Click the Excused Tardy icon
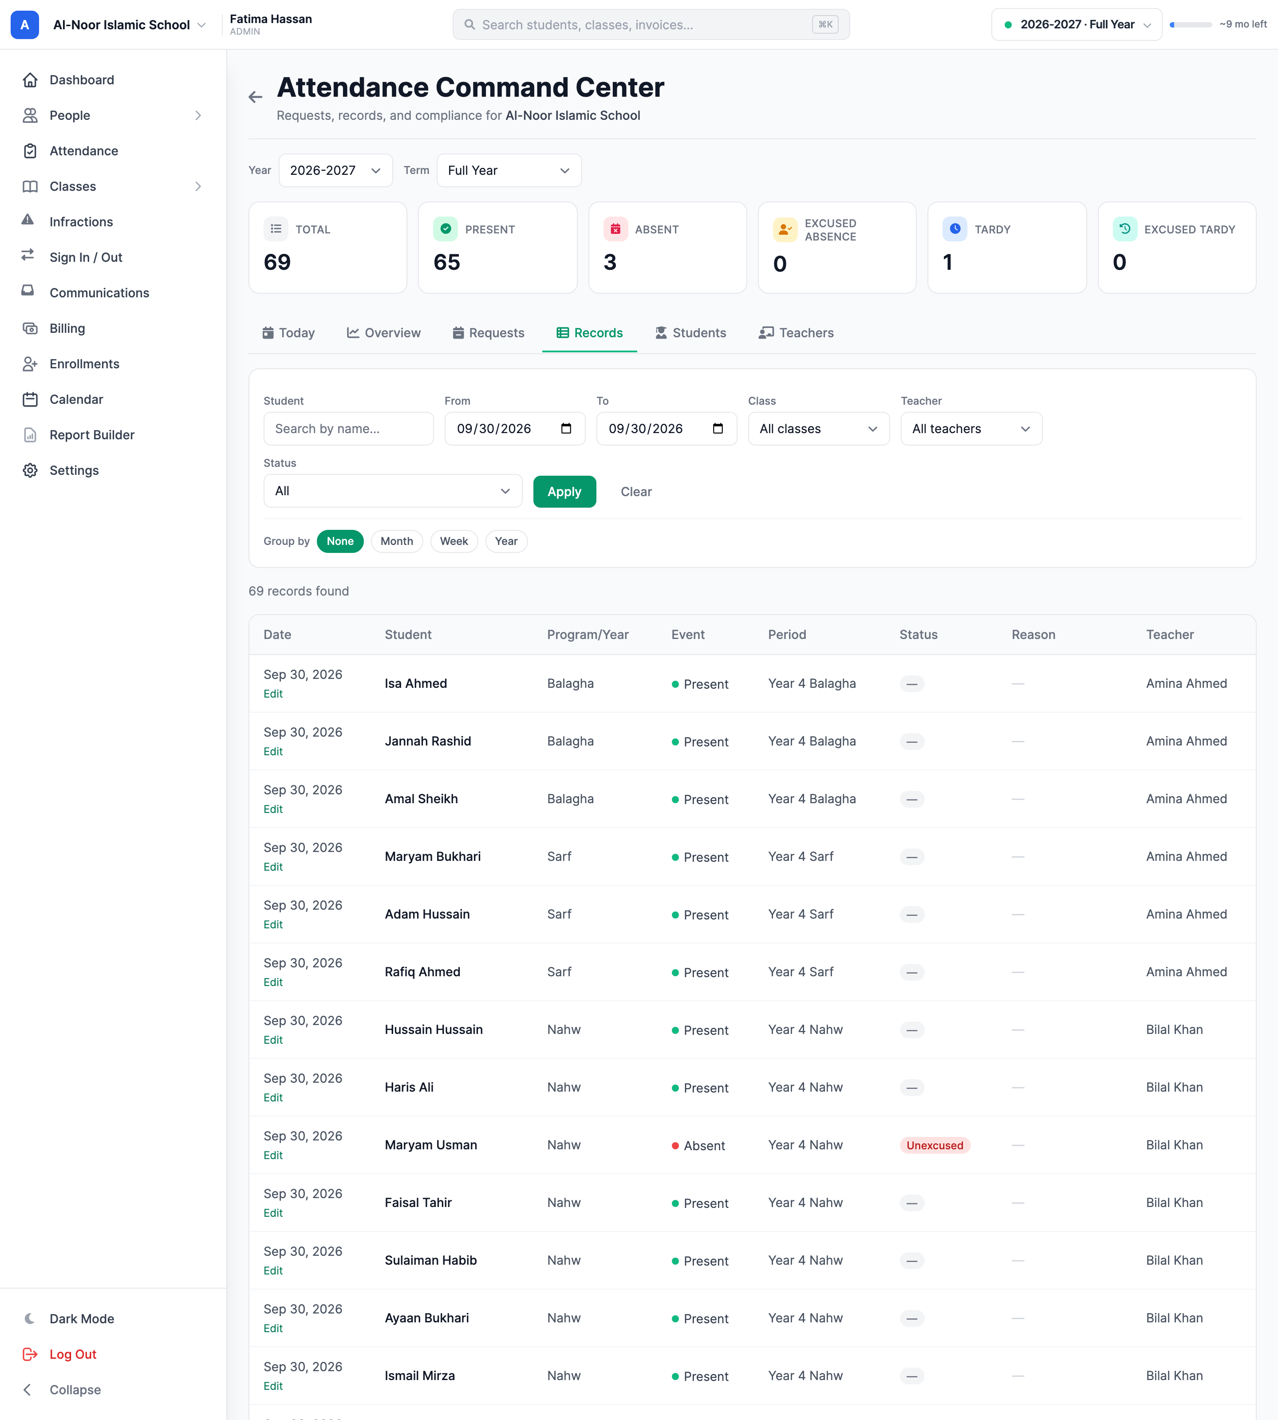The width and height of the screenshot is (1278, 1420). pos(1125,229)
